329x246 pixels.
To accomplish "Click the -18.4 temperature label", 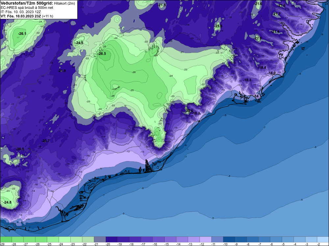I will coord(262,67).
